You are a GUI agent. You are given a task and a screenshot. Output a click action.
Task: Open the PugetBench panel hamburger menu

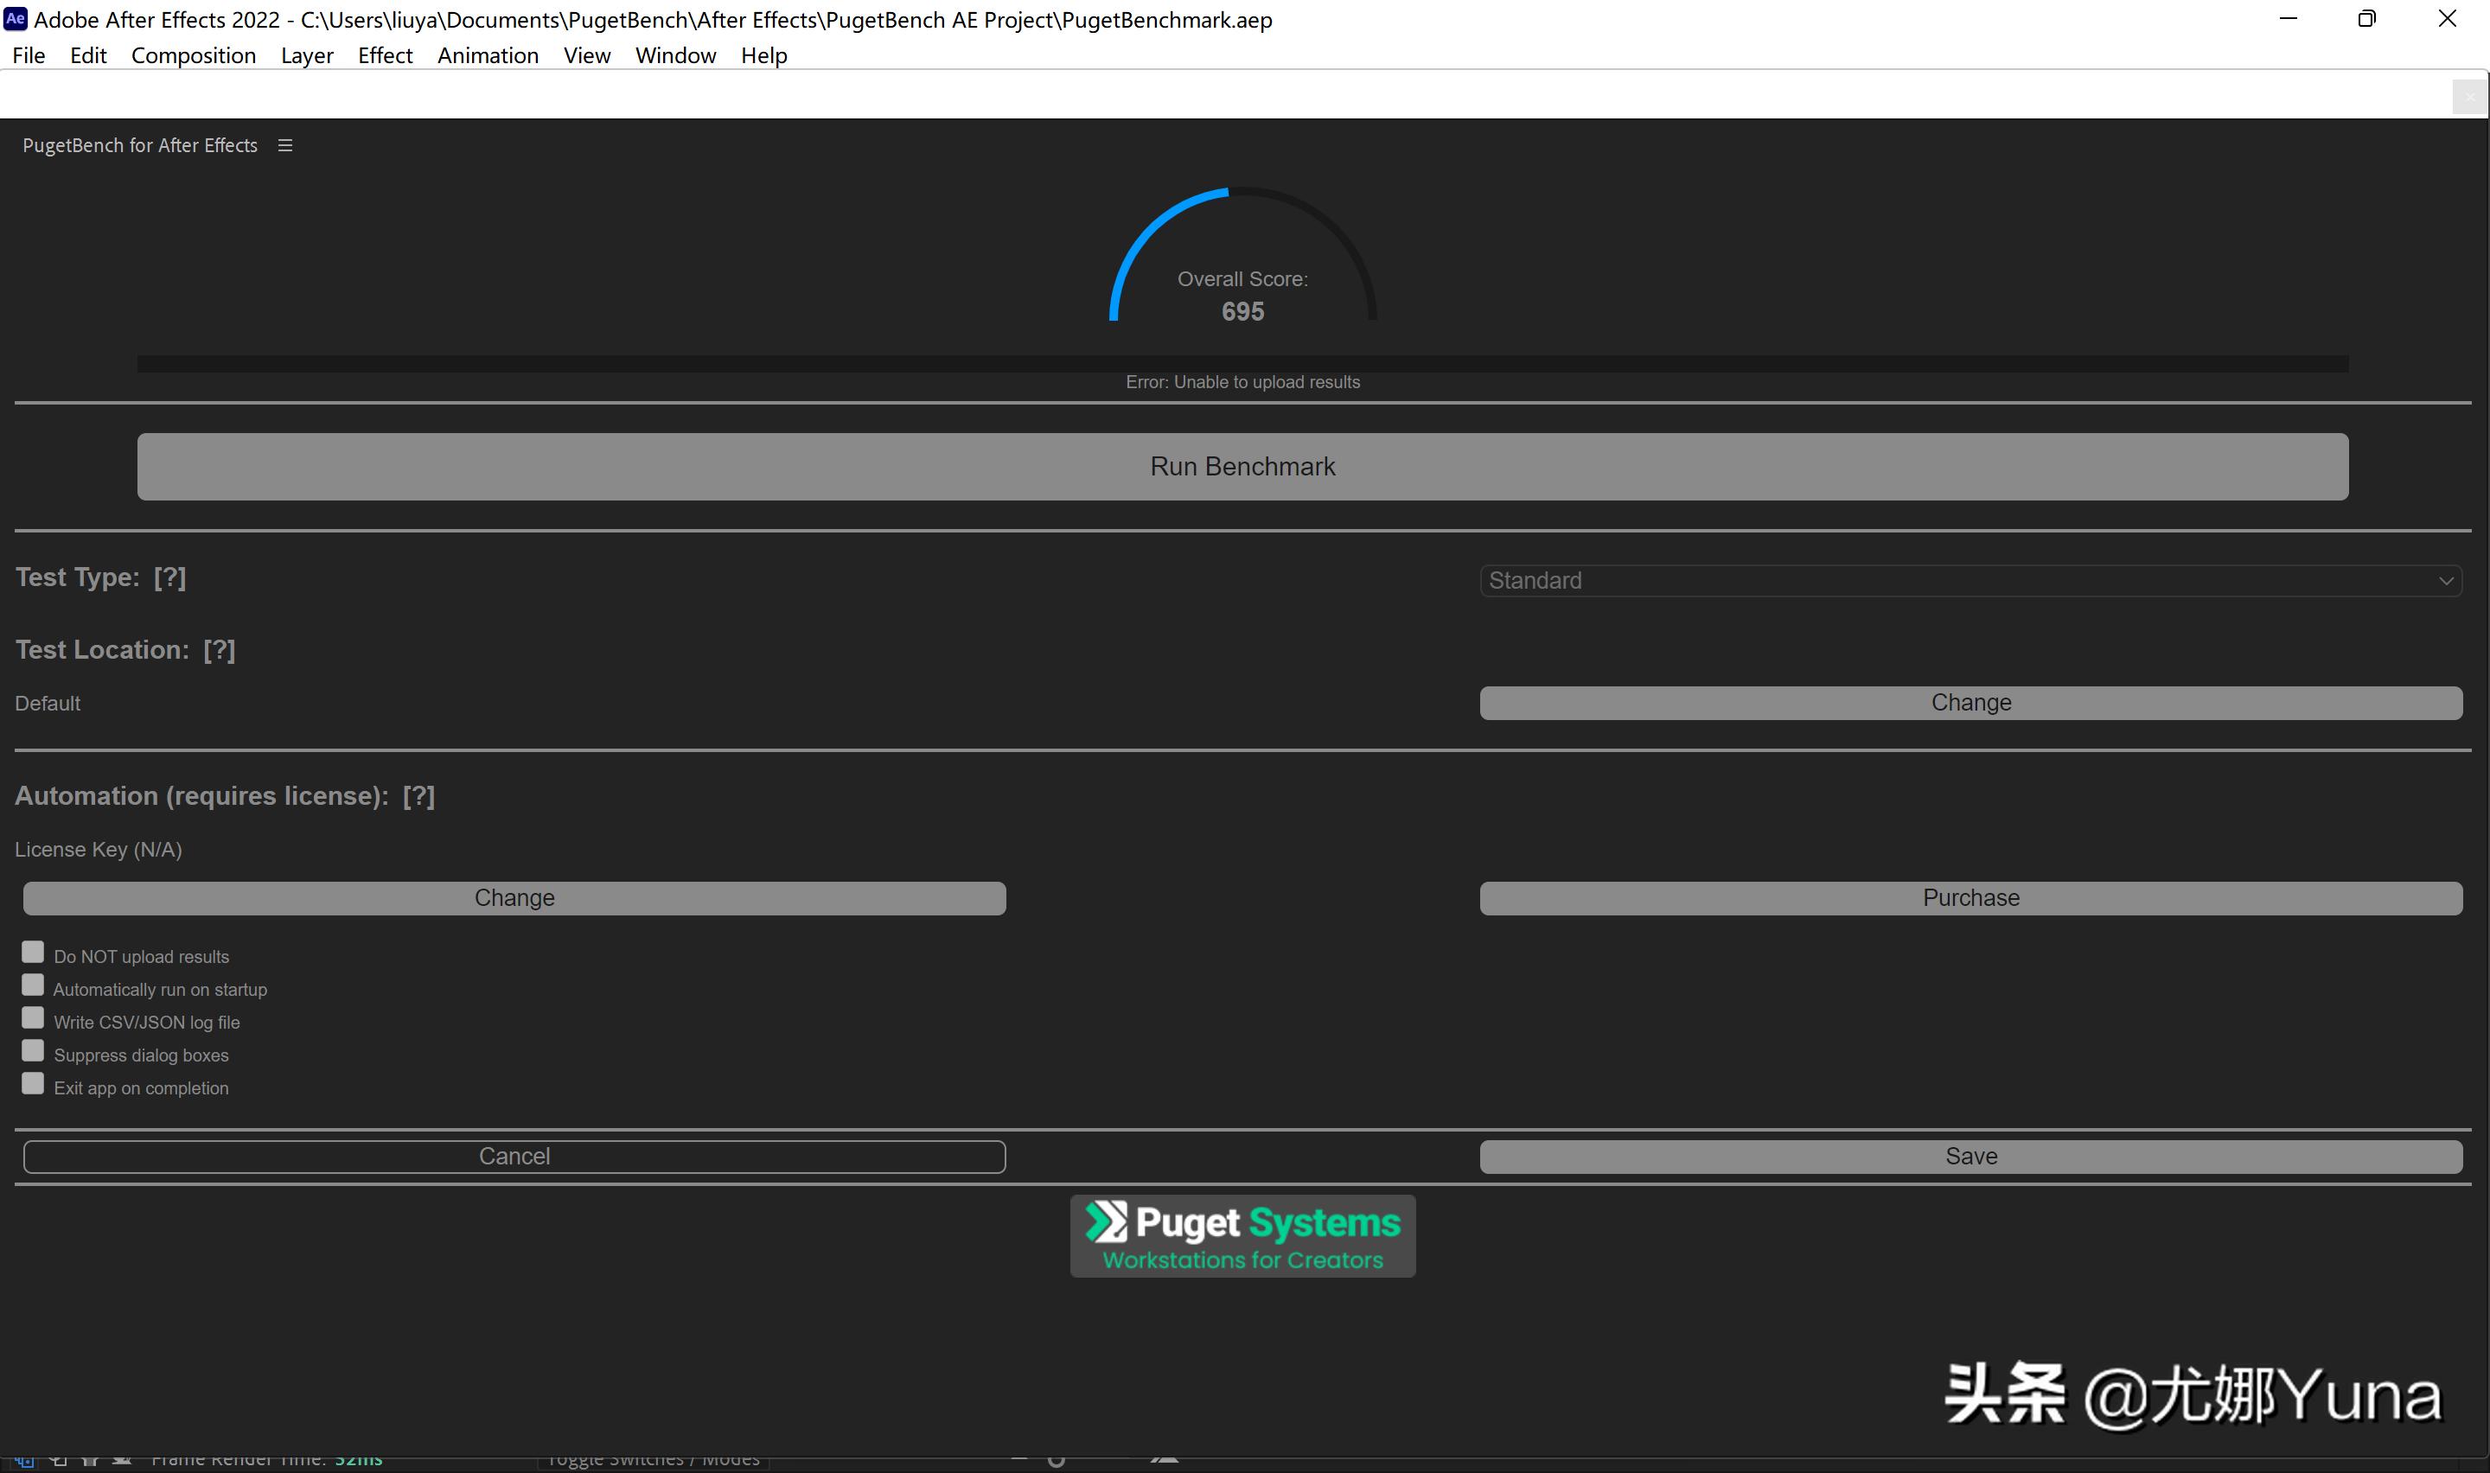coord(284,146)
